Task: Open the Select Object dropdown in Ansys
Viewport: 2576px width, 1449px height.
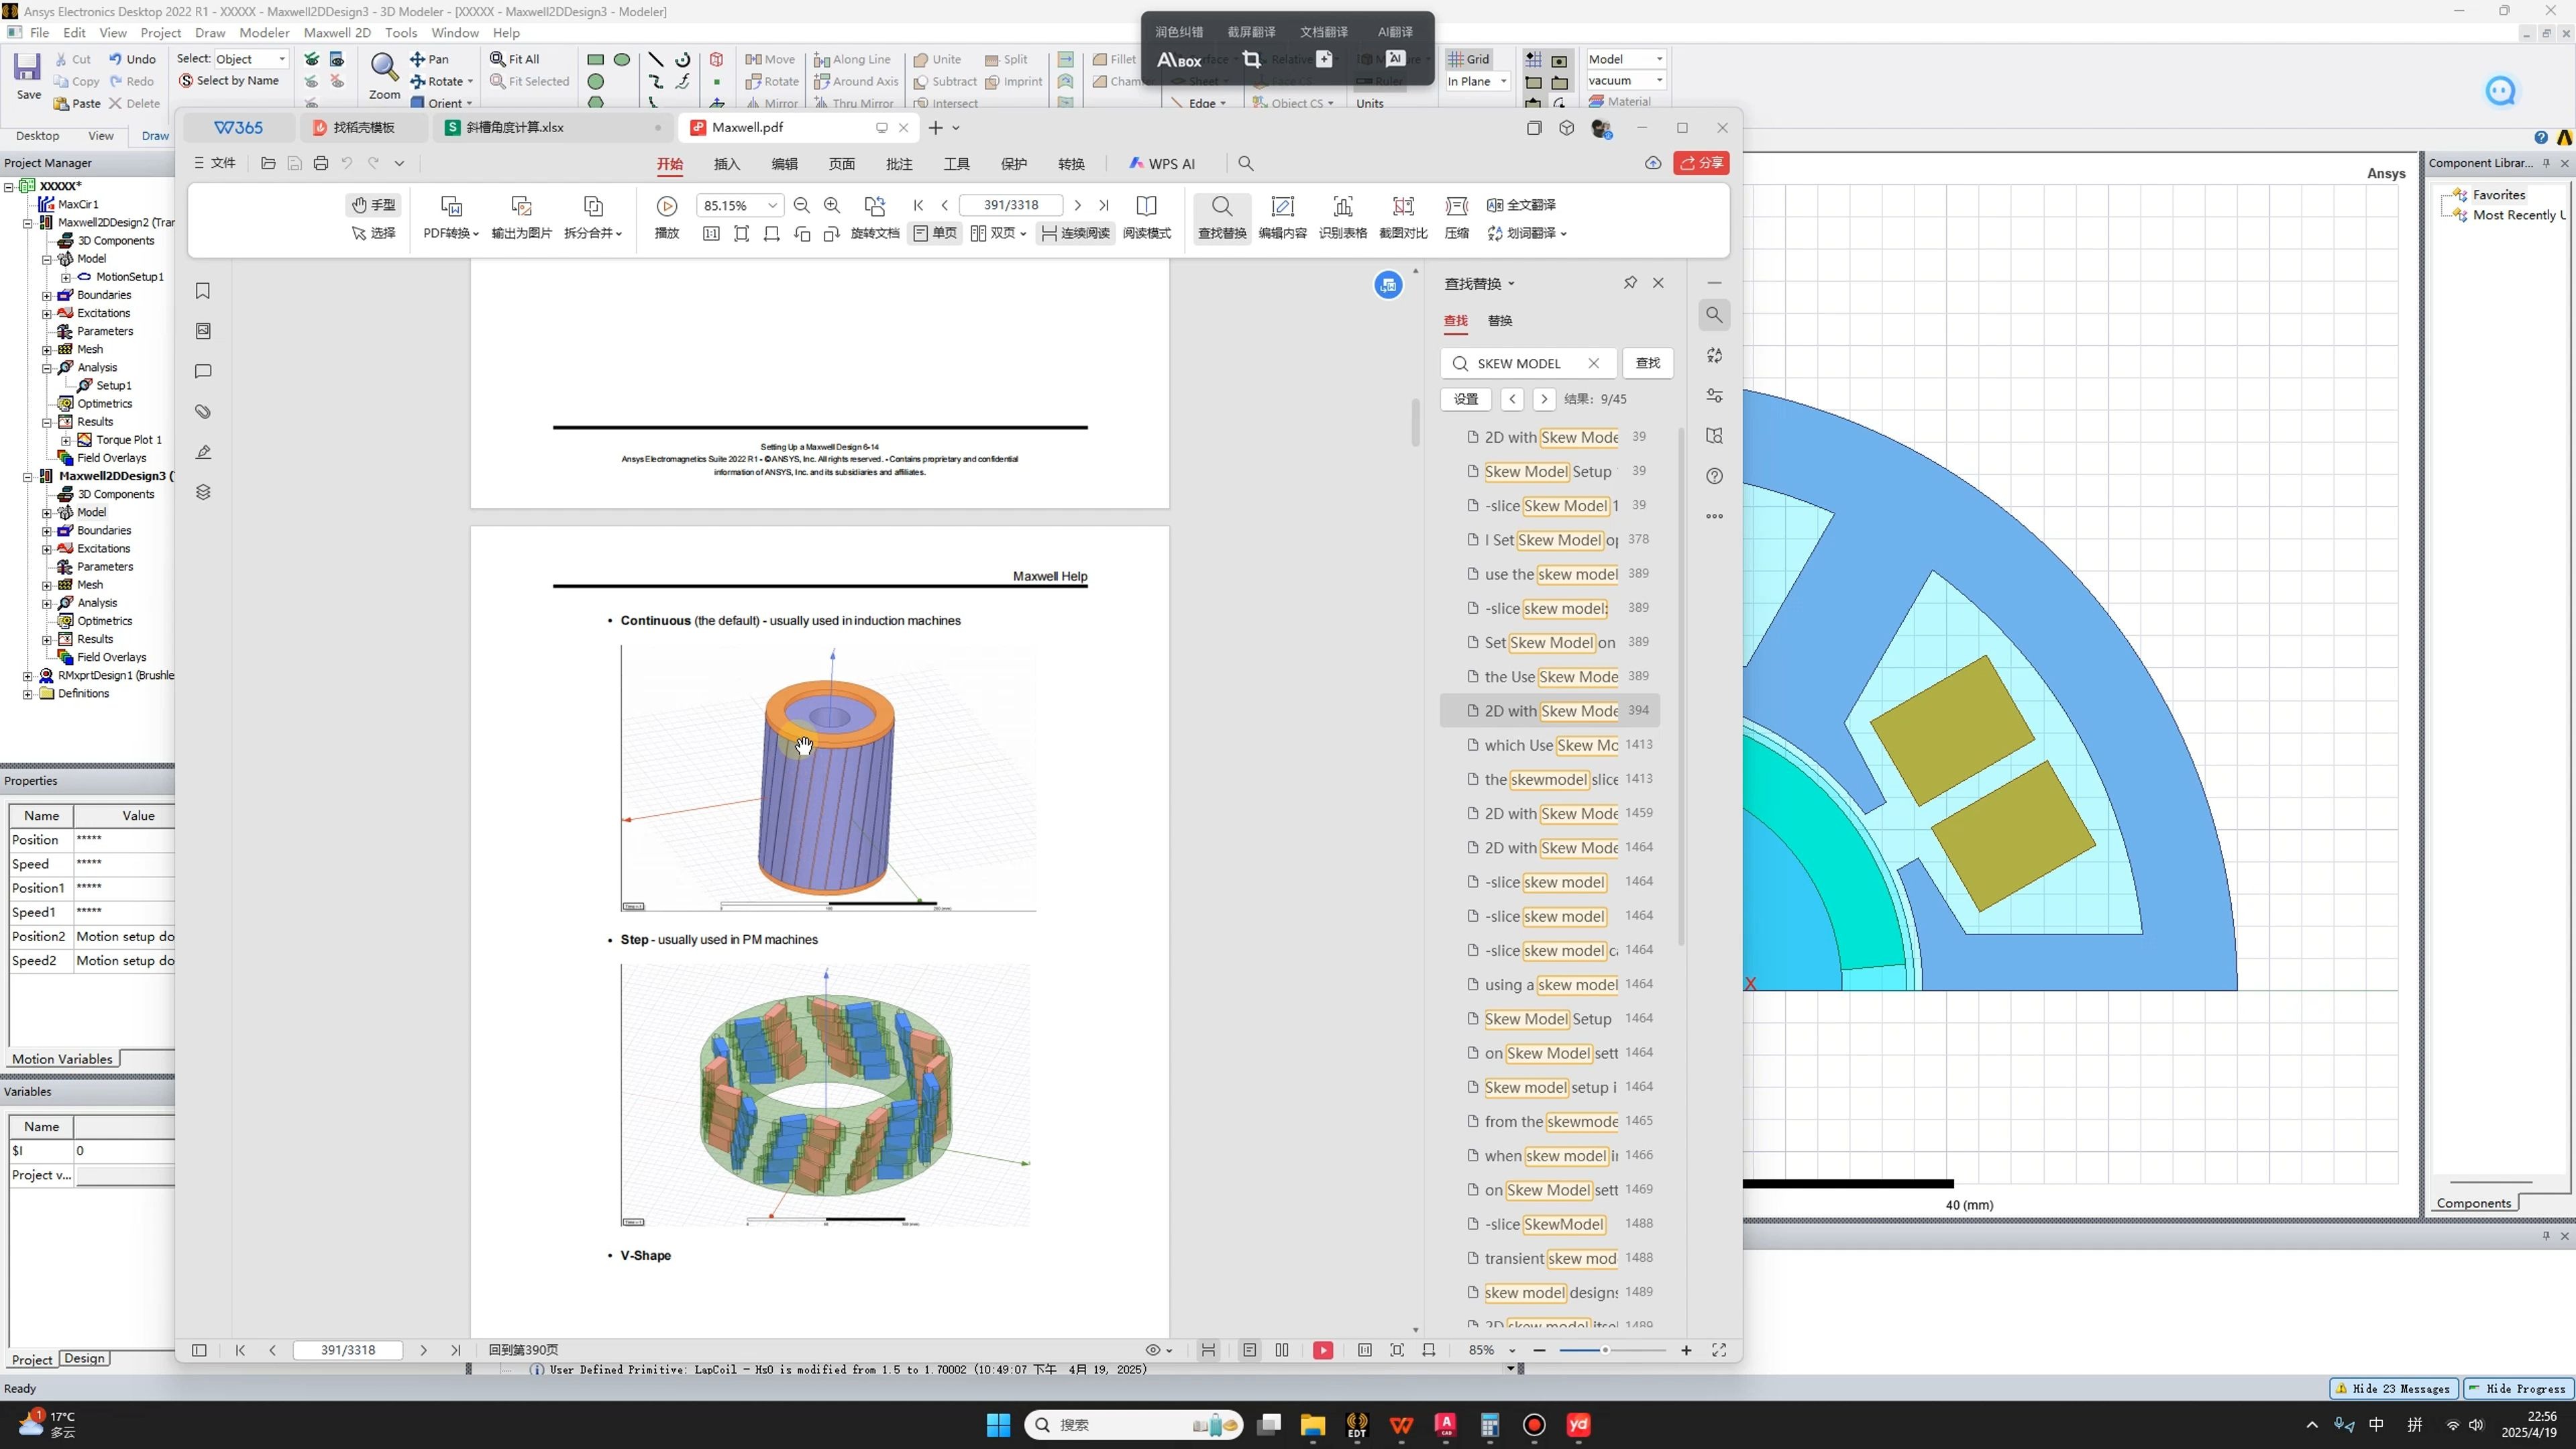Action: coord(282,59)
